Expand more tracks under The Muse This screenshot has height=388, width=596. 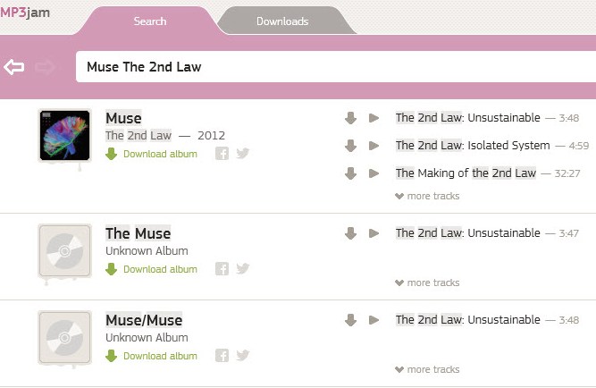point(427,283)
